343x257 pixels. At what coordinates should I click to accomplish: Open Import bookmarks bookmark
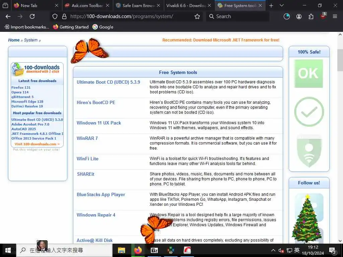tap(27, 27)
